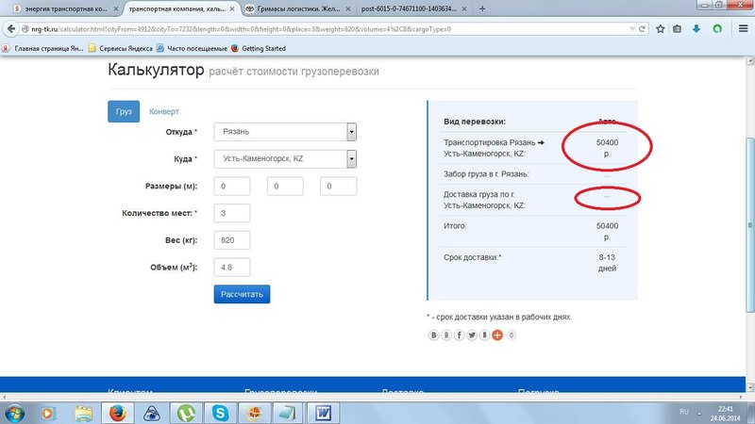
Task: Switch to 'post-6015-0-74671100' tab
Action: click(x=409, y=8)
